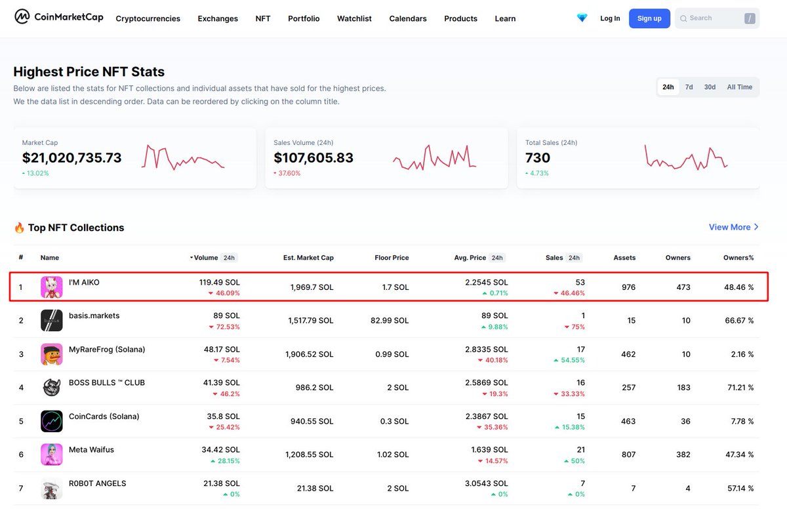Click the Market Cap sparkline chart
The image size is (787, 509).
(183, 157)
